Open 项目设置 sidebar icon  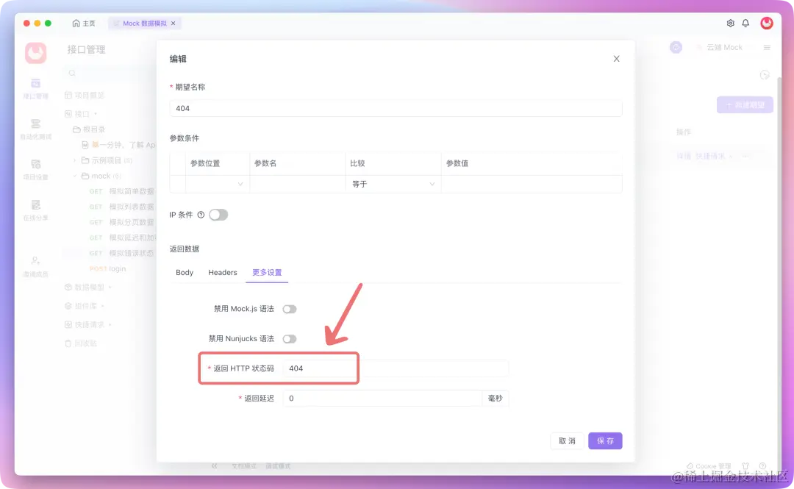click(35, 170)
